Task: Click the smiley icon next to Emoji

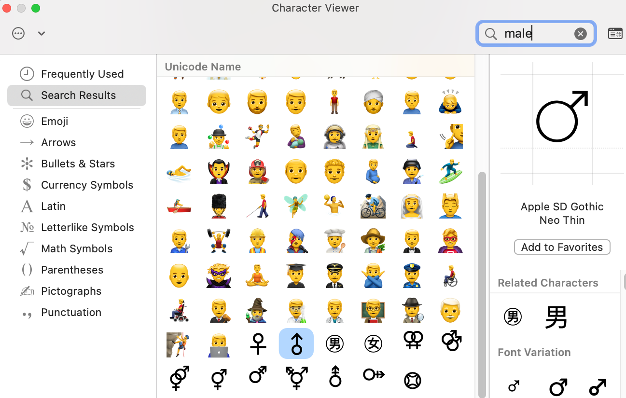Action: tap(27, 121)
